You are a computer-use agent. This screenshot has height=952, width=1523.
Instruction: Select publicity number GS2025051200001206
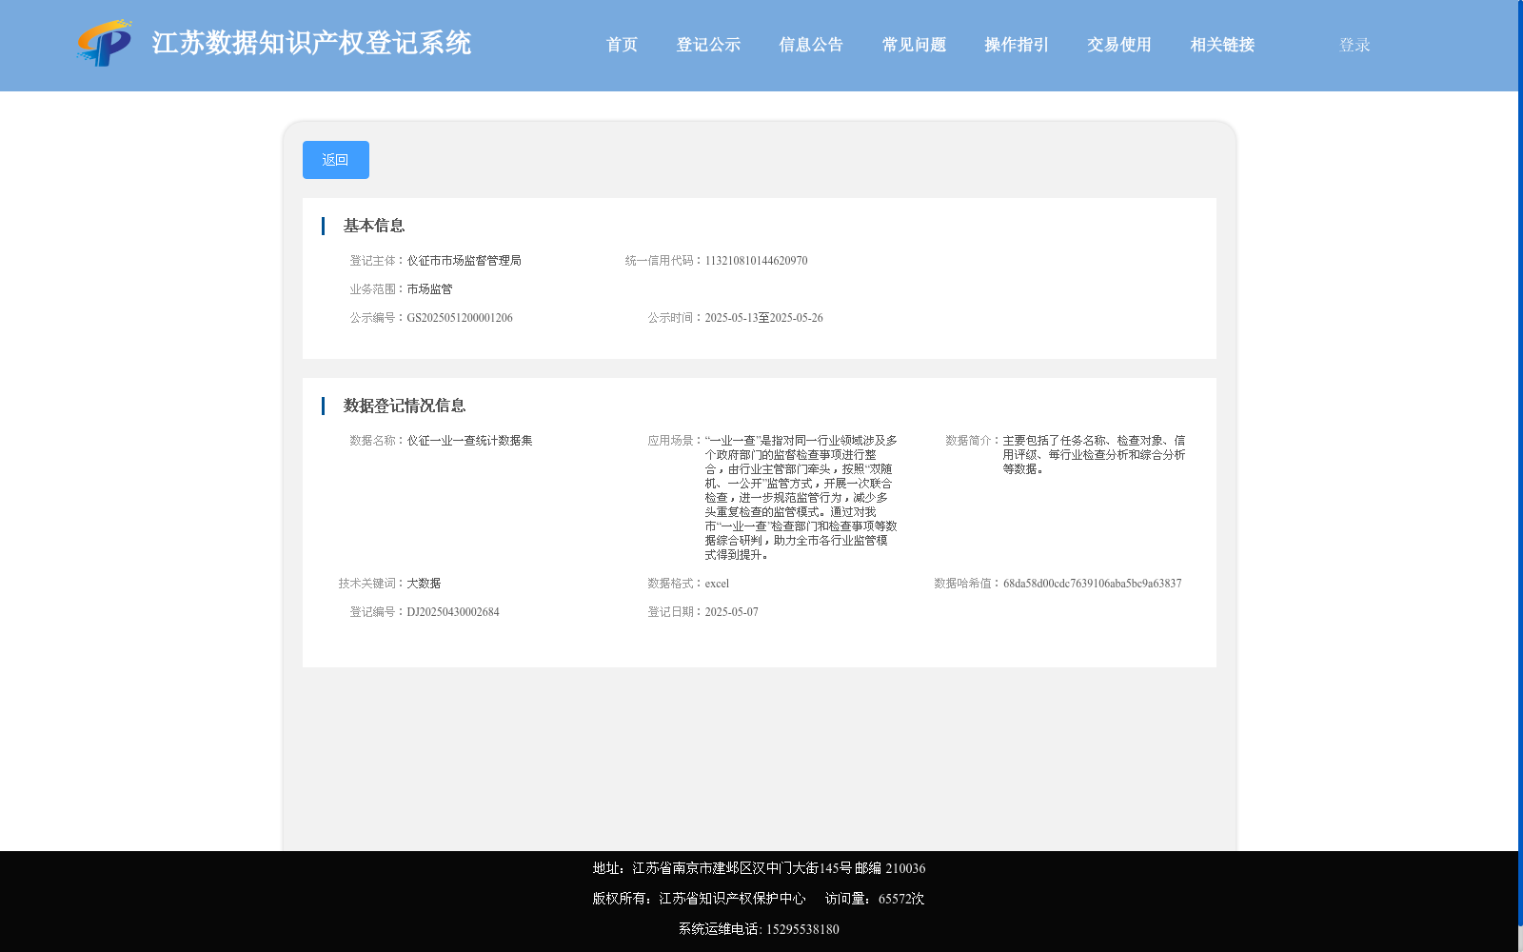(x=460, y=318)
